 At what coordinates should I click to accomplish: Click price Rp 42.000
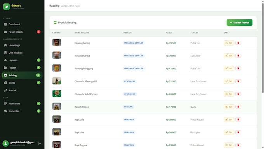tap(171, 68)
